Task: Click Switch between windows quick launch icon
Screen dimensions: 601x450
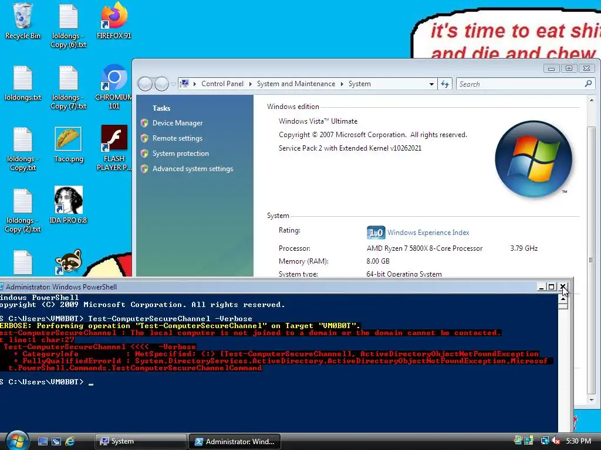Action: point(56,441)
